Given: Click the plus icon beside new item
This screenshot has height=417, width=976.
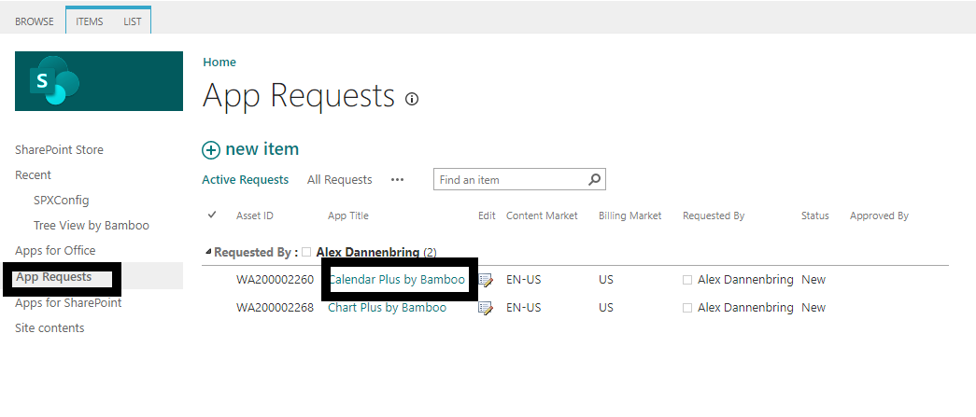Looking at the screenshot, I should [x=211, y=149].
